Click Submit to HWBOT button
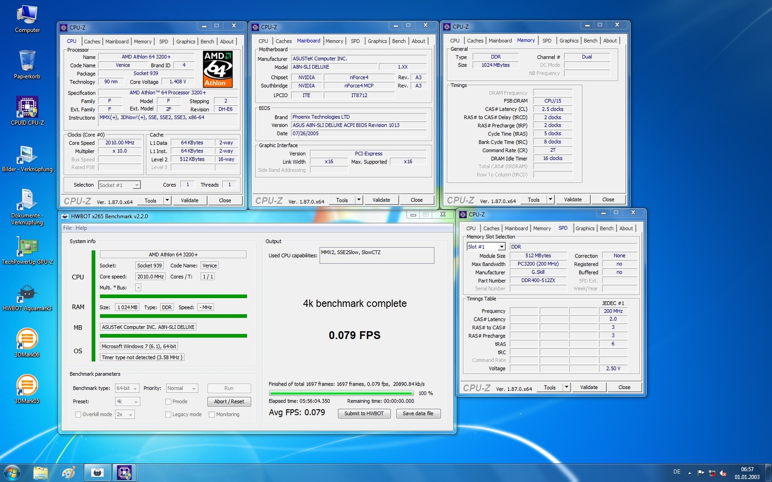 (364, 414)
